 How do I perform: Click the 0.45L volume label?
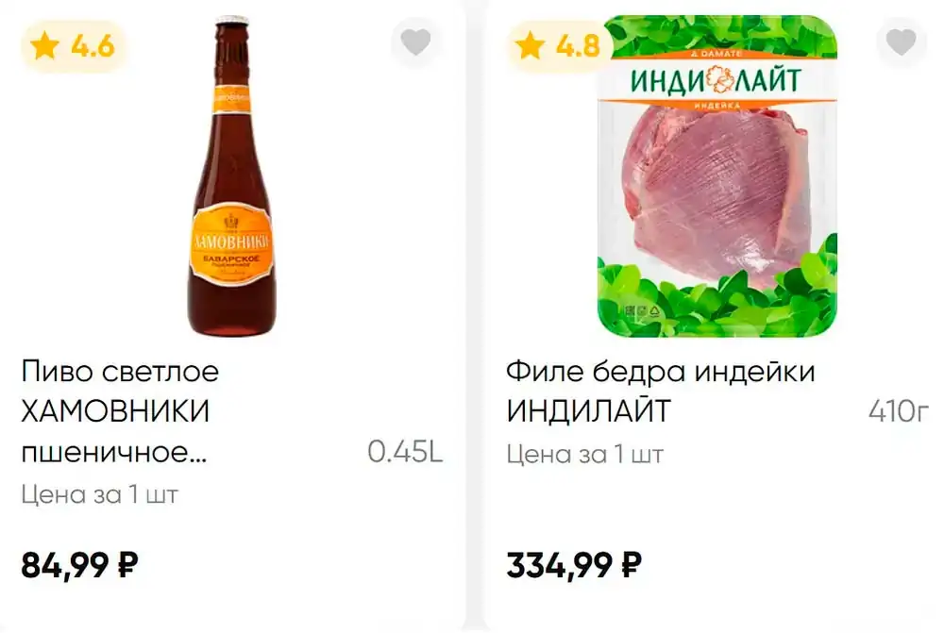[405, 452]
